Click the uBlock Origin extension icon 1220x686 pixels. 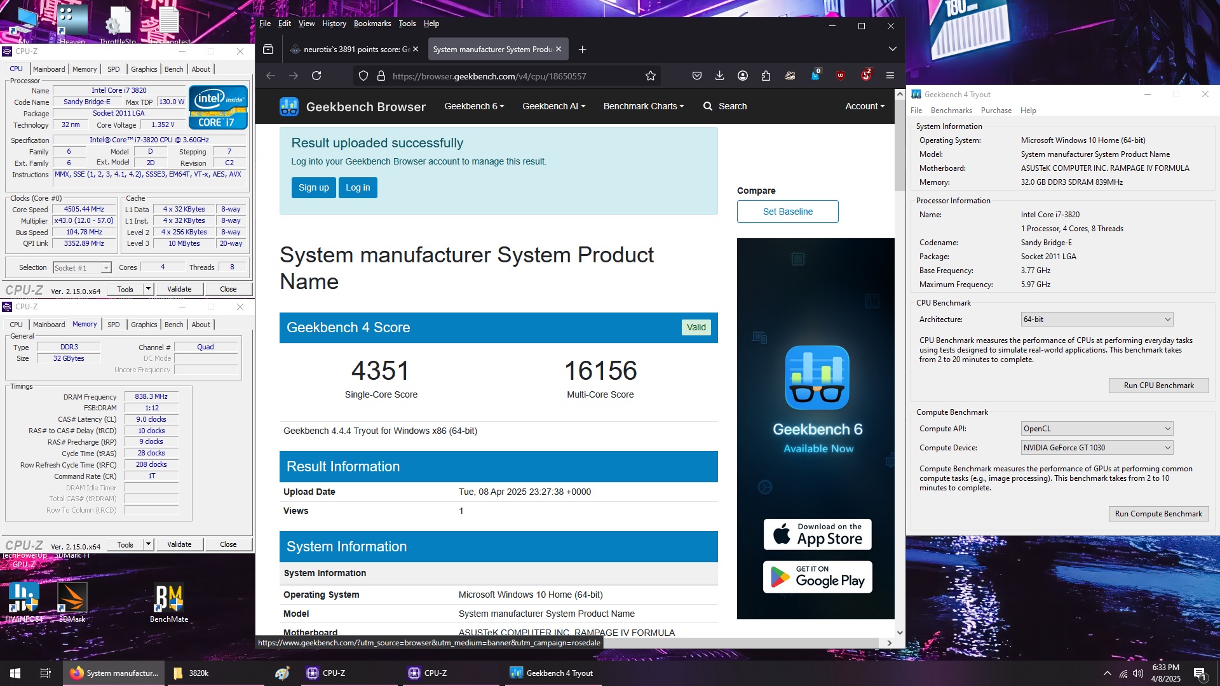(841, 76)
